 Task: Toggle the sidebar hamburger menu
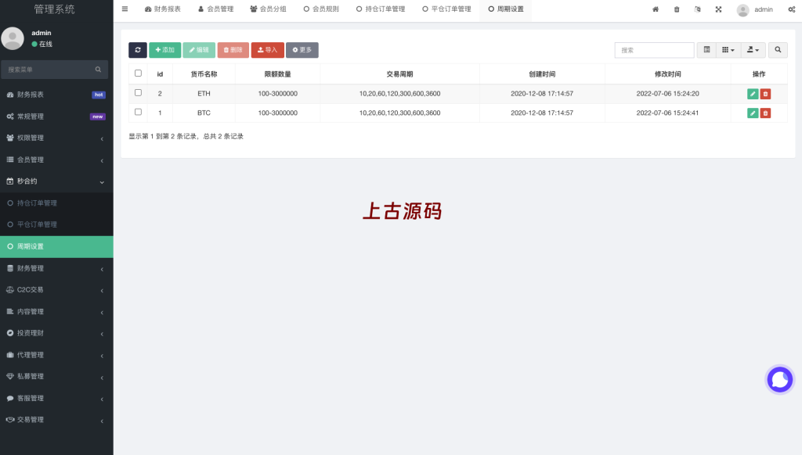coord(125,9)
